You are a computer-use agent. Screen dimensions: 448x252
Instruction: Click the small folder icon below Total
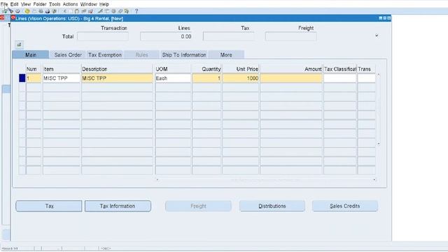tap(19, 45)
